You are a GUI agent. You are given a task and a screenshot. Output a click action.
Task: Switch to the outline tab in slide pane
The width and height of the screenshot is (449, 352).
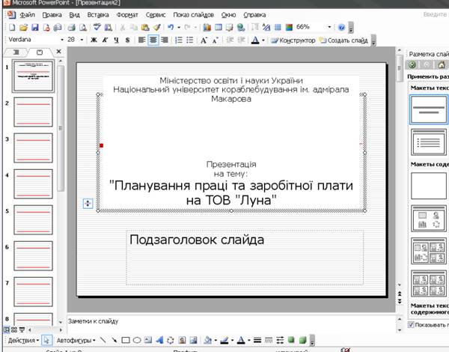tap(16, 52)
